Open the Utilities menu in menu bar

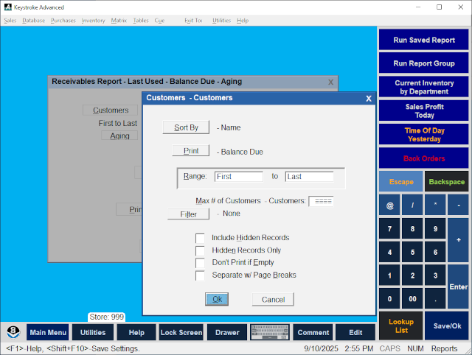(x=221, y=21)
